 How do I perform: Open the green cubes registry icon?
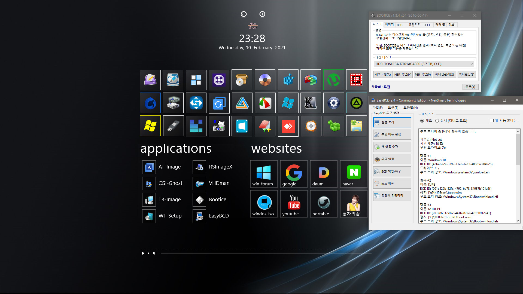(x=334, y=126)
